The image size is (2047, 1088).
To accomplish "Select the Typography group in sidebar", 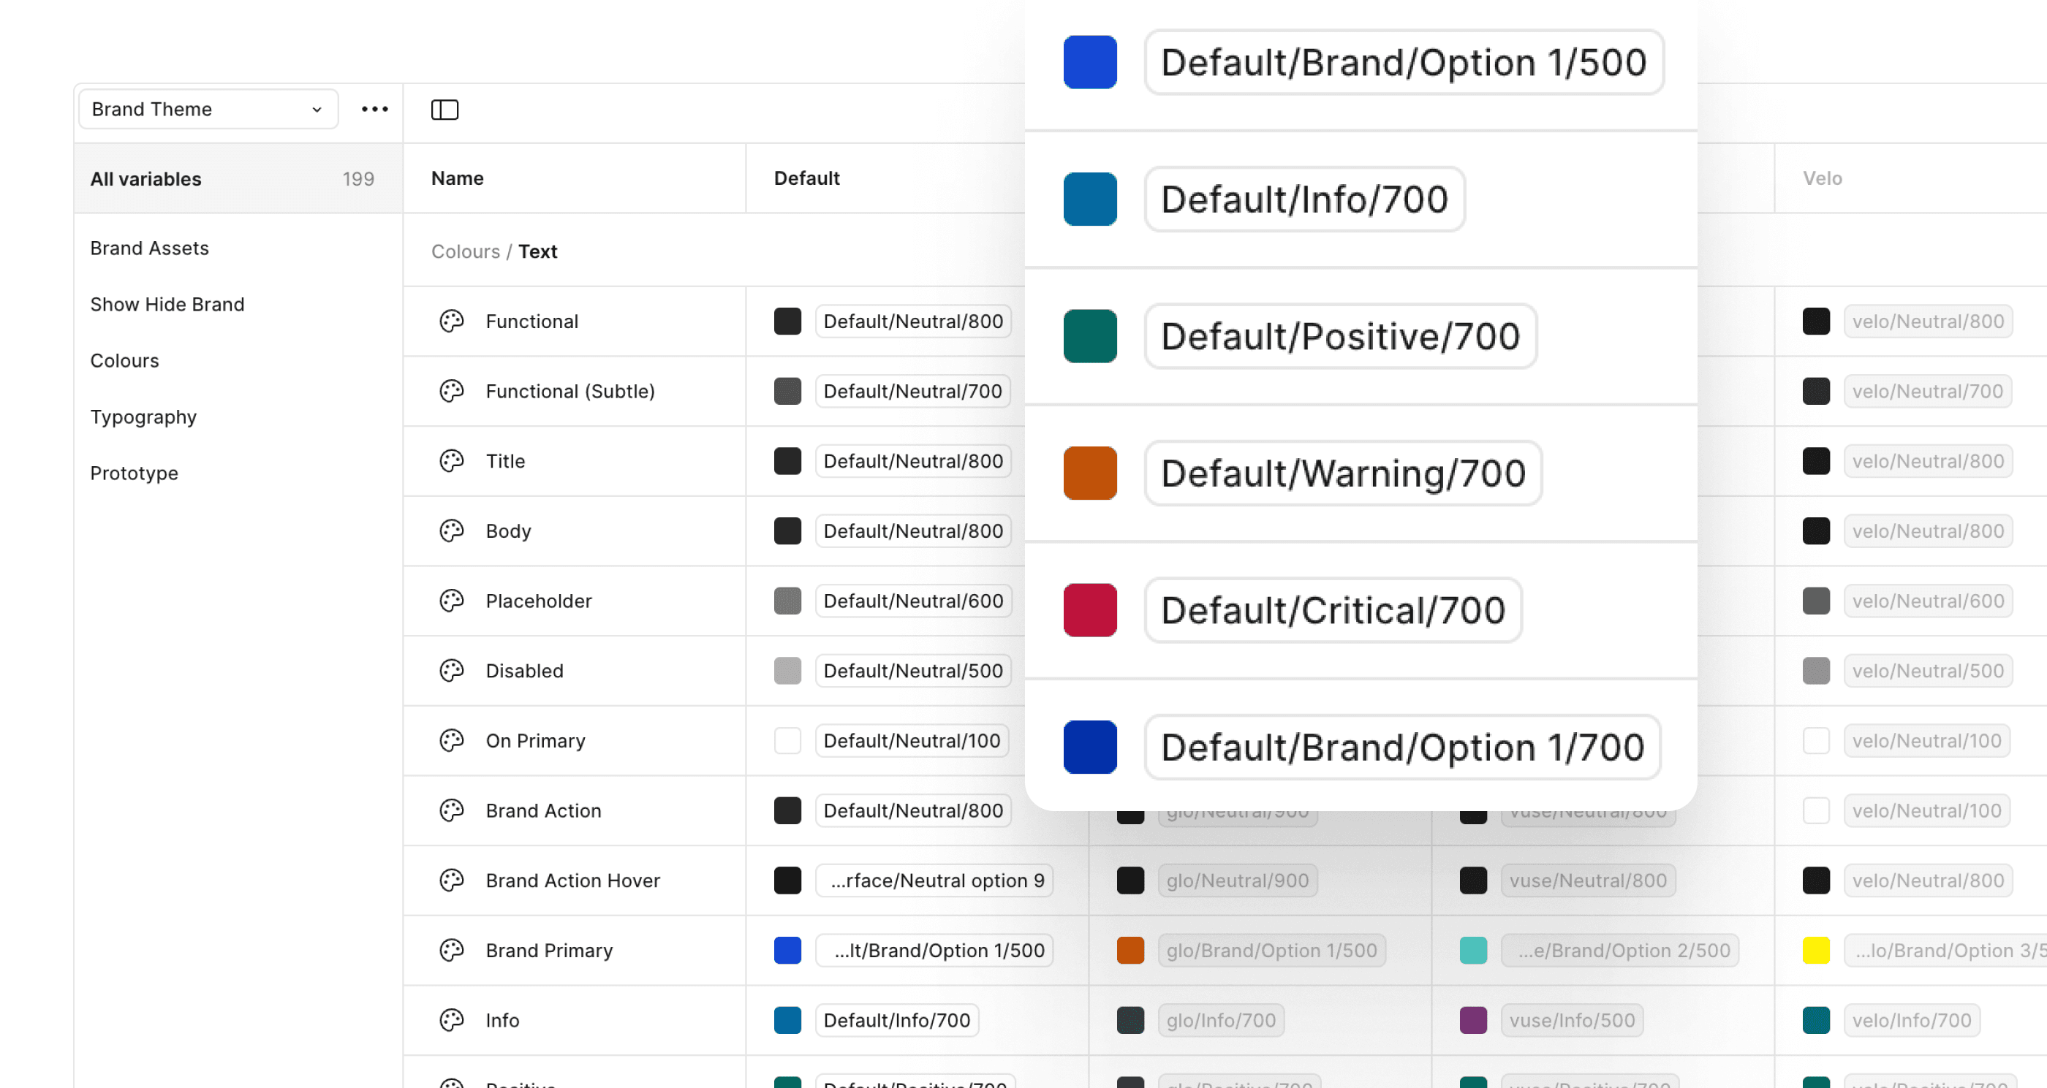I will [x=143, y=417].
